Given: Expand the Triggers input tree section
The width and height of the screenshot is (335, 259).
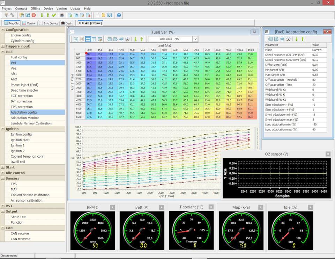Looking at the screenshot, I should [x=2, y=46].
